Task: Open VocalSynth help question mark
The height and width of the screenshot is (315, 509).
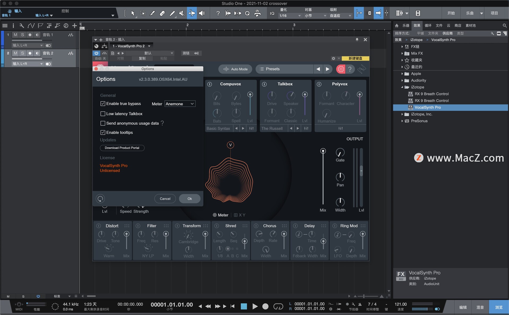Action: [x=350, y=69]
